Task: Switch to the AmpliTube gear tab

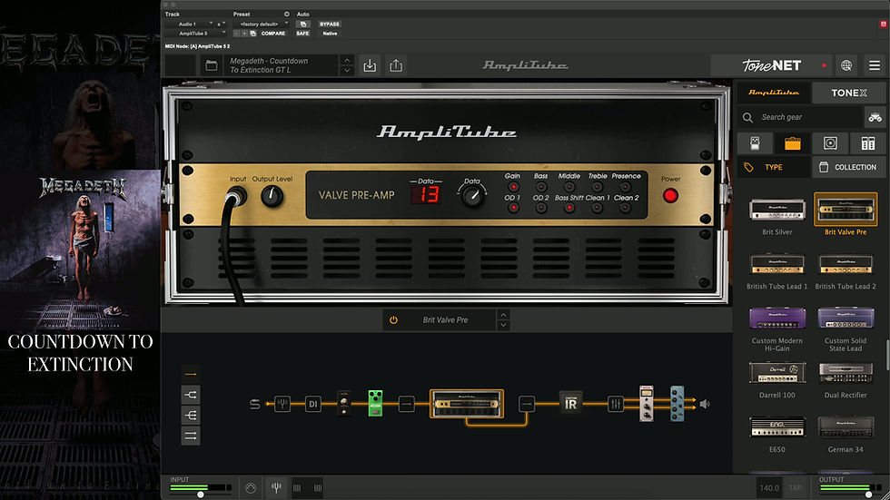Action: tap(773, 93)
